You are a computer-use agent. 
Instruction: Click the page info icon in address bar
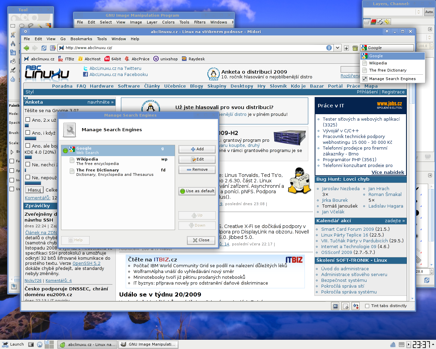[x=329, y=48]
